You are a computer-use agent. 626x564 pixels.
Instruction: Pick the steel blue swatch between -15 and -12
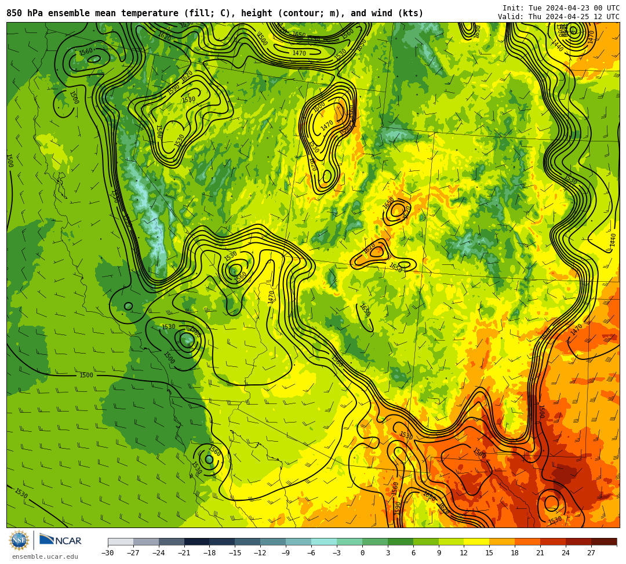click(x=248, y=541)
